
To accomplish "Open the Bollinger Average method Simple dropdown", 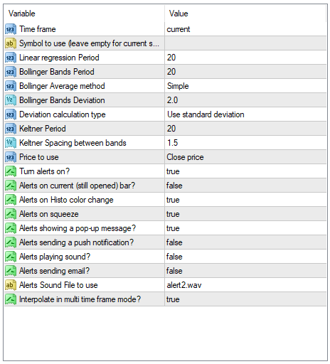I will coord(245,86).
